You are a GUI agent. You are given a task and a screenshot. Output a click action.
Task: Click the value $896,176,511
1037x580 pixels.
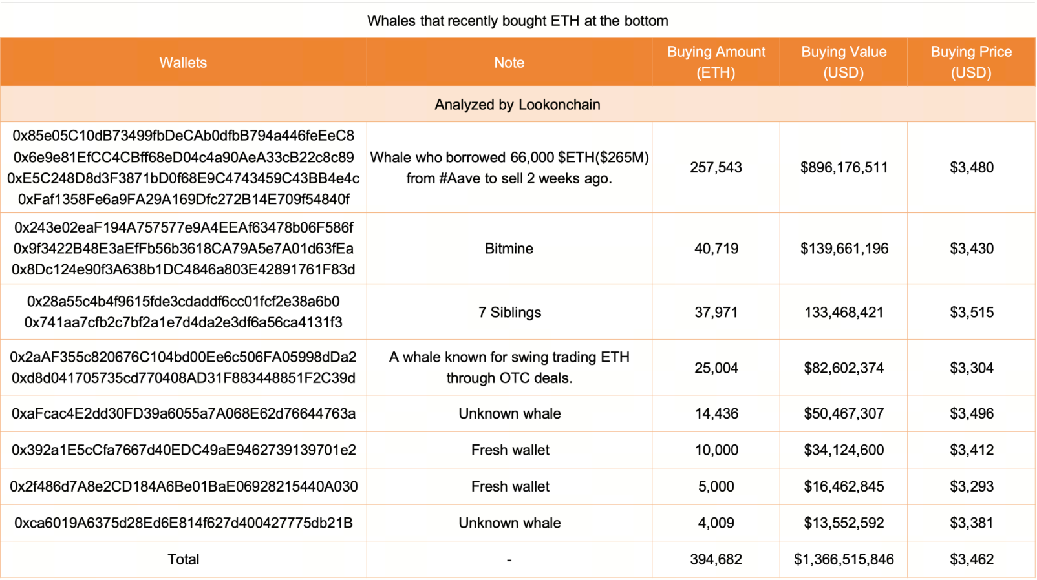pos(844,168)
